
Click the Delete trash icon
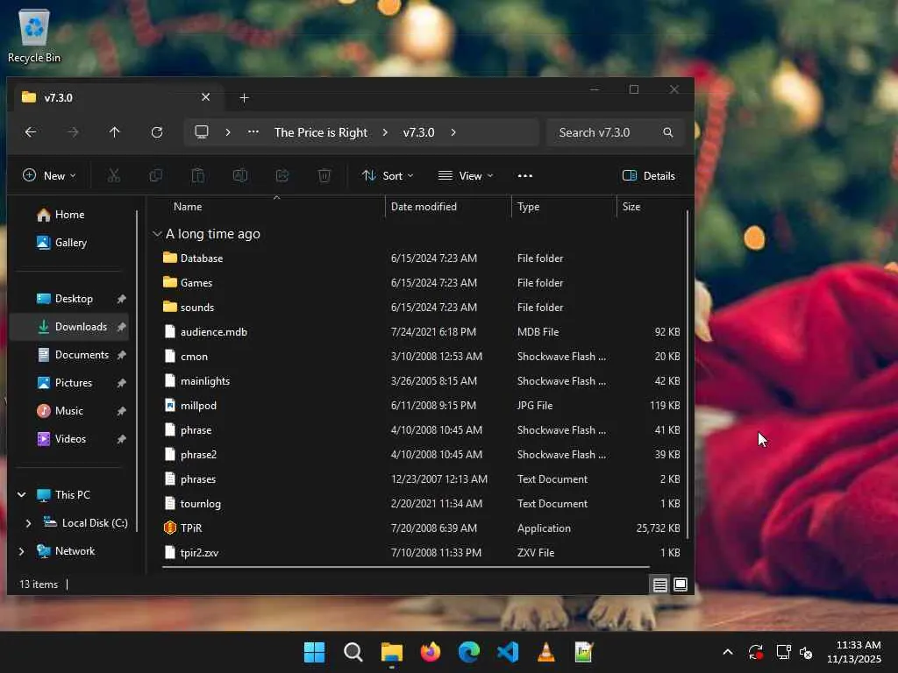[324, 175]
